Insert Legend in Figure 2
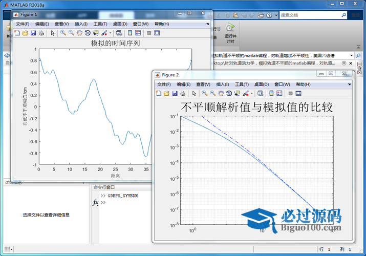The image size is (366, 256). (x=279, y=93)
